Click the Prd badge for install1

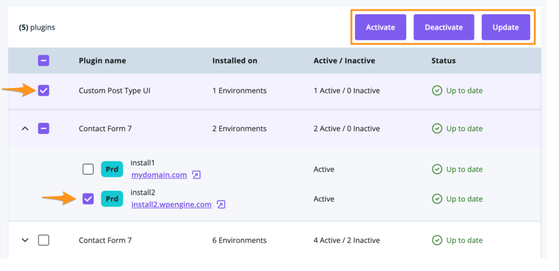click(x=112, y=169)
